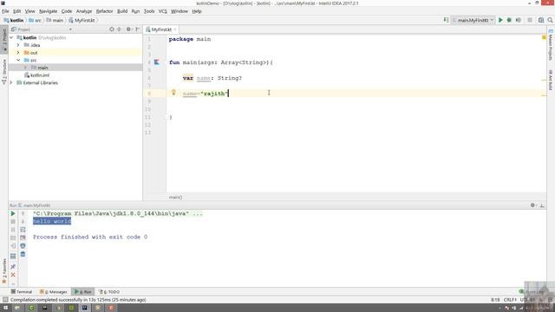Click the down-stack-trace arrow in the Run panel
Screen dimensions: 555x312
23,222
